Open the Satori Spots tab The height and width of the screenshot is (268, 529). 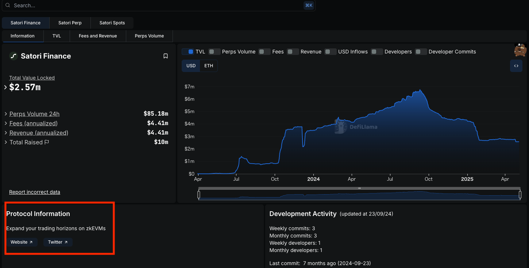[112, 23]
